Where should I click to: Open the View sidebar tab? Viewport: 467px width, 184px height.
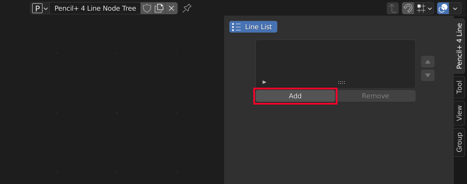tap(459, 113)
